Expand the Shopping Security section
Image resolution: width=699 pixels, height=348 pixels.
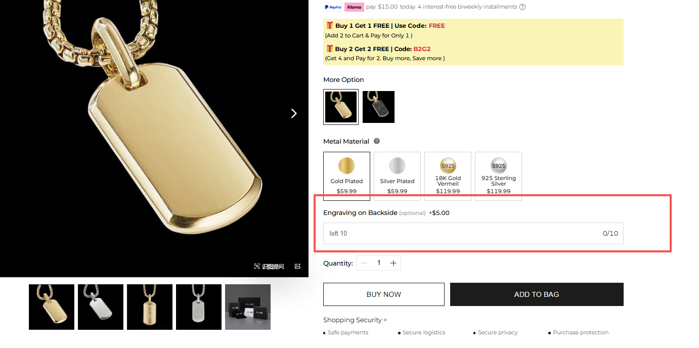tap(355, 320)
